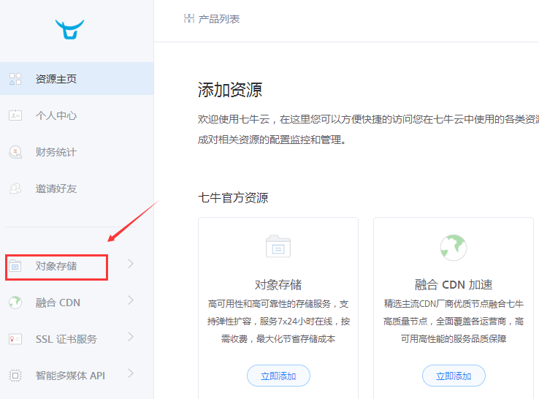539x399 pixels.
Task: Click the 邀请好友 people icon
Action: pyautogui.click(x=15, y=189)
